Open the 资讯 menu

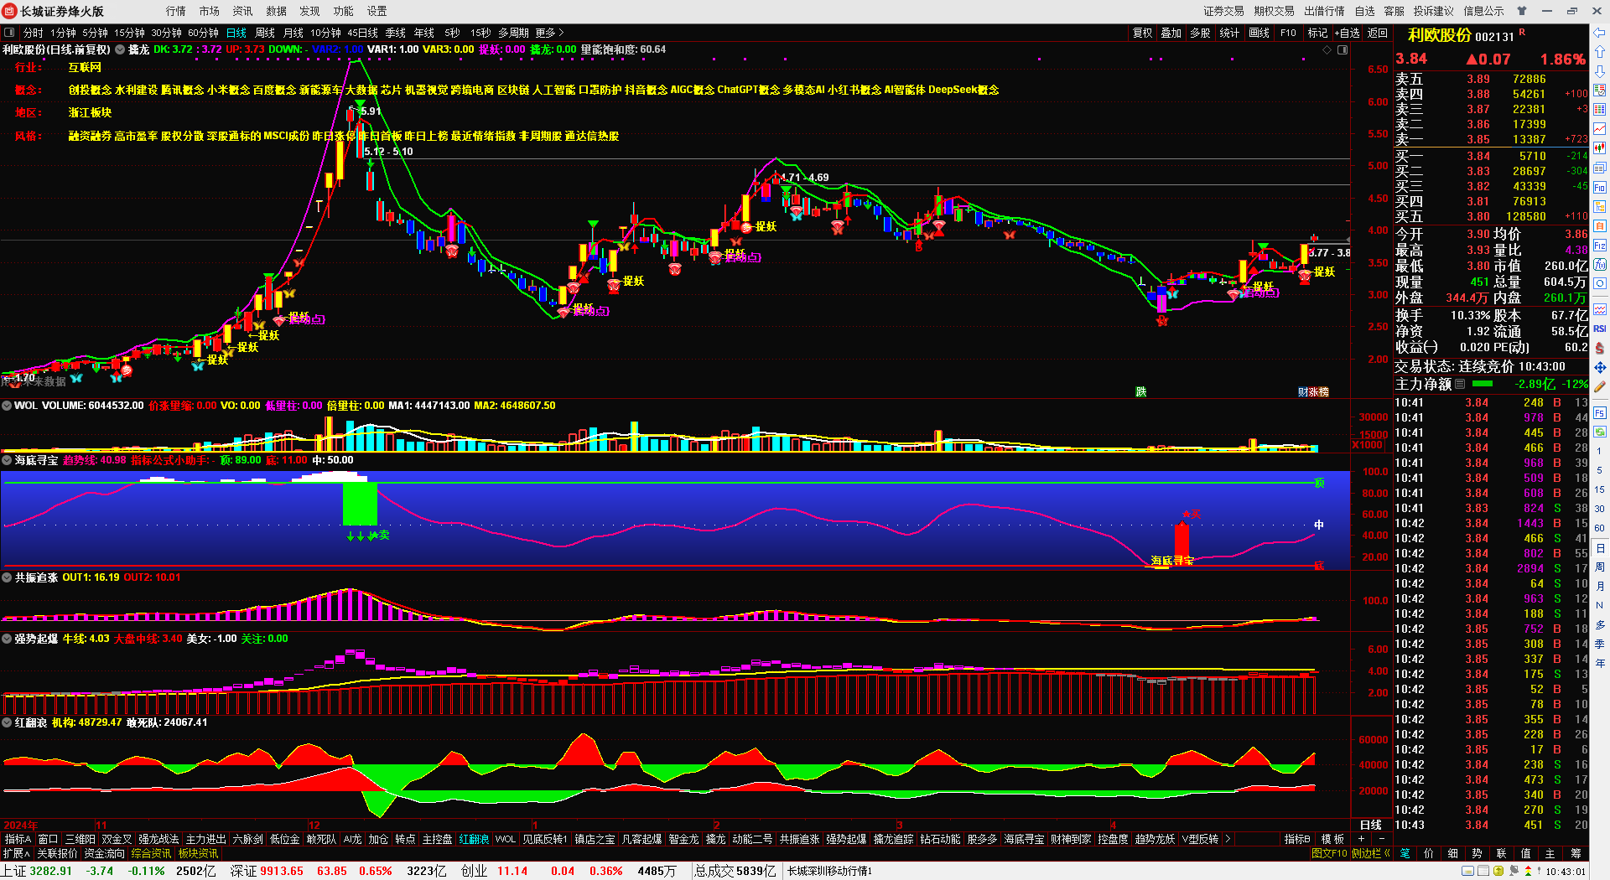click(243, 11)
